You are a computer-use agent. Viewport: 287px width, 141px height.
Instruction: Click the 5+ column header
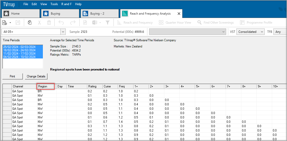[x=203, y=86]
